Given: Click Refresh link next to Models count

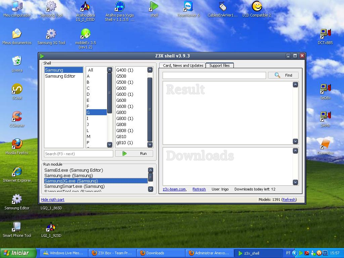Looking at the screenshot, I should (289, 200).
